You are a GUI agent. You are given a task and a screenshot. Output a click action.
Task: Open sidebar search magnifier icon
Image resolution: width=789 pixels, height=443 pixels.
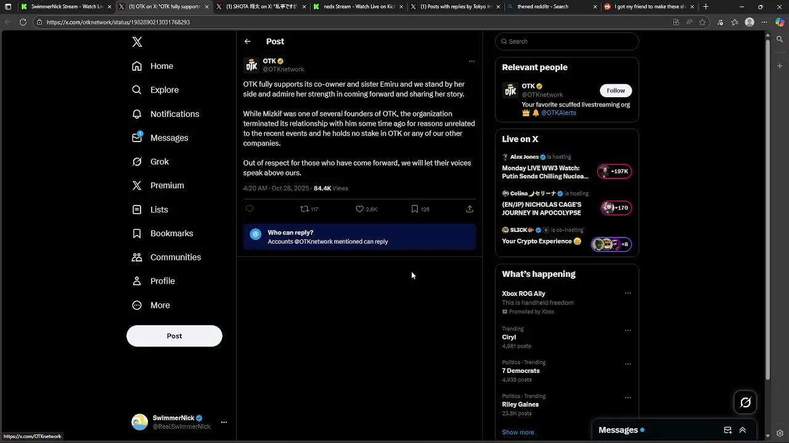[x=780, y=39]
